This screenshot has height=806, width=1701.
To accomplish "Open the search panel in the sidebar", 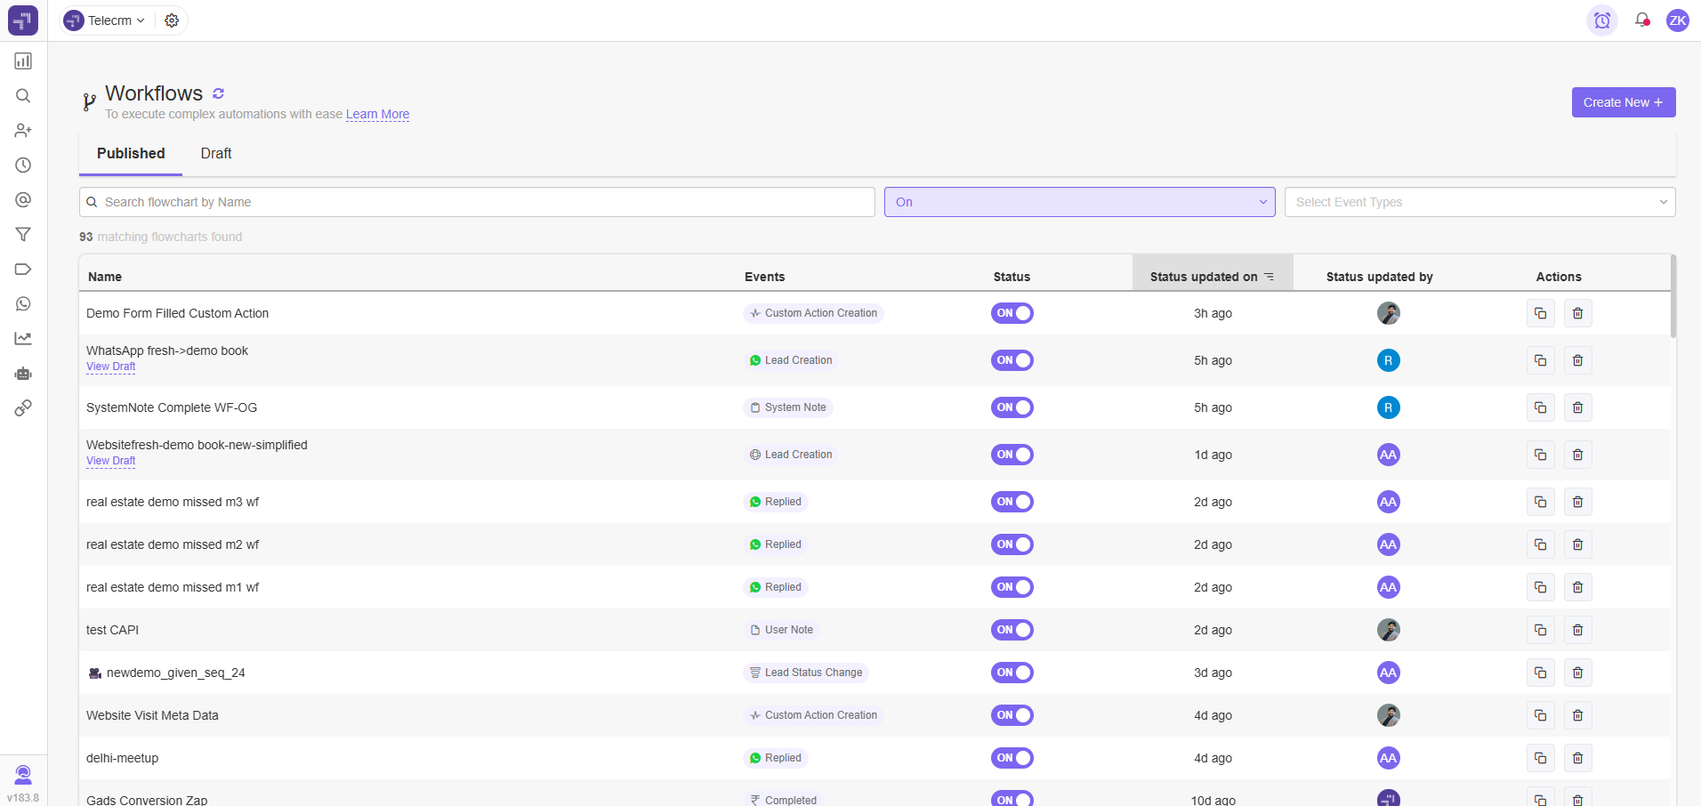I will click(x=23, y=95).
